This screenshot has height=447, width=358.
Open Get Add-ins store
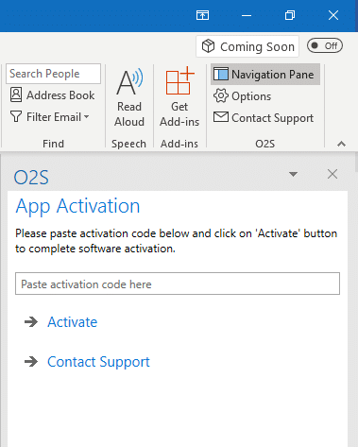click(x=179, y=97)
